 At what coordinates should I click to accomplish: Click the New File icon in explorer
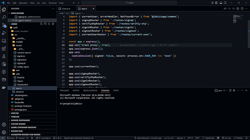click(x=42, y=24)
